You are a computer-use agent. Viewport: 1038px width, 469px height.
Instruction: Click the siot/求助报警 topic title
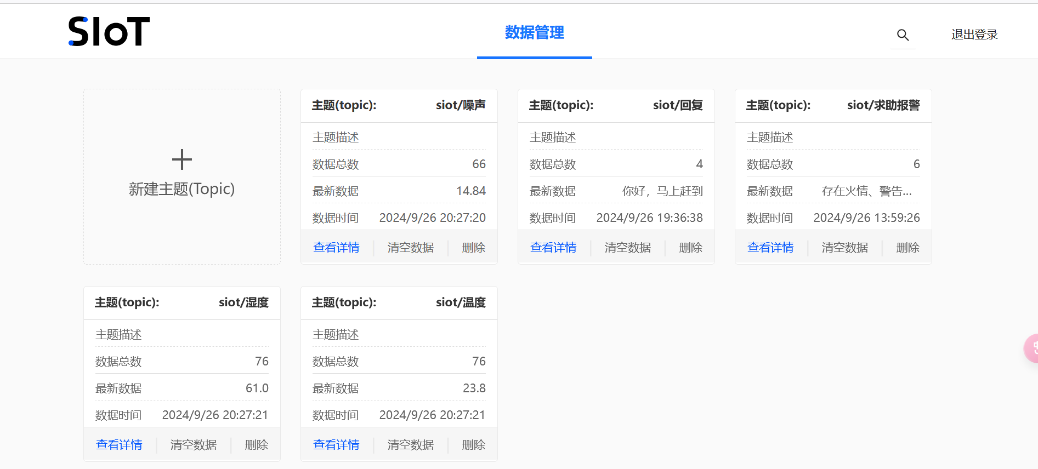883,105
